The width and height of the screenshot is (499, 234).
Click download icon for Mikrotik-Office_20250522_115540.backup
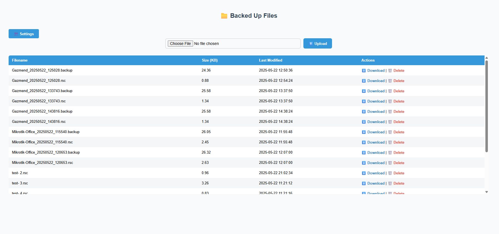click(x=364, y=132)
